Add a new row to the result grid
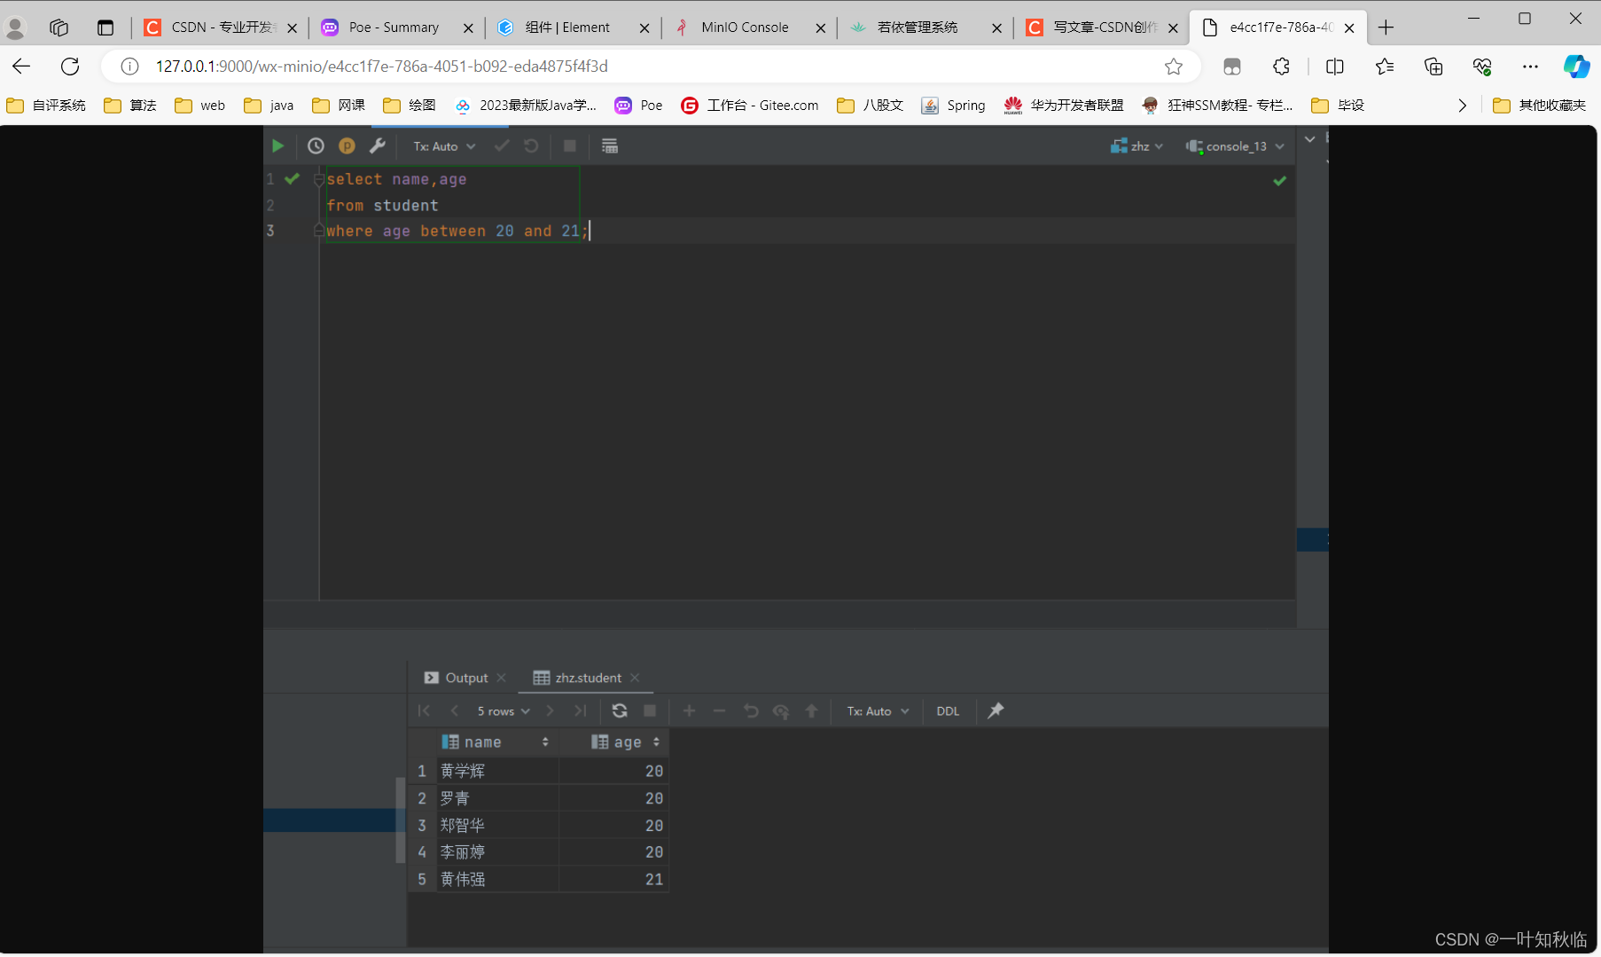The height and width of the screenshot is (957, 1601). coord(690,710)
